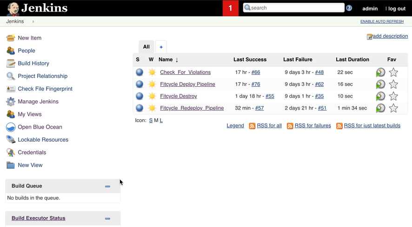Click inside the search box
Image resolution: width=412 pixels, height=227 pixels.
(293, 7)
